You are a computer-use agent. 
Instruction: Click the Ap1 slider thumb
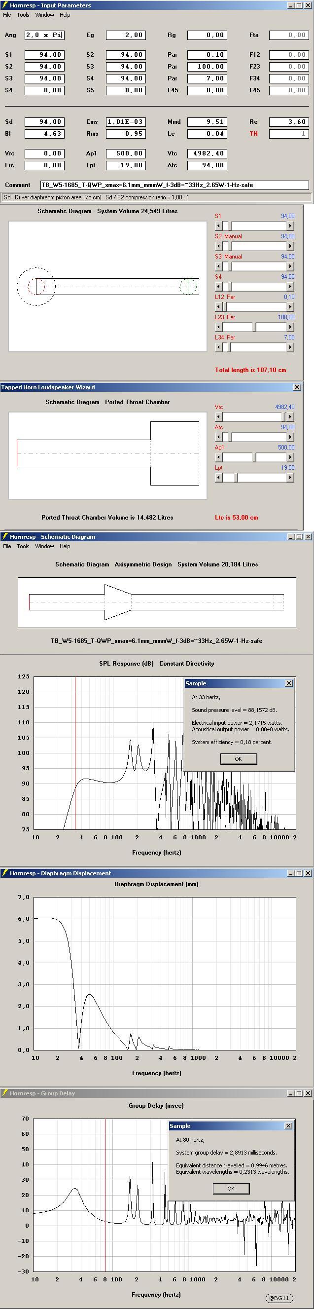coord(255,457)
